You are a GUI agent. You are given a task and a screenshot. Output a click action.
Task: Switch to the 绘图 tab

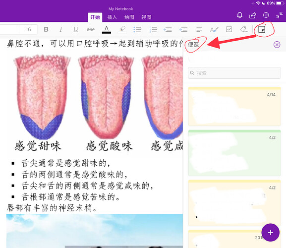pos(129,17)
